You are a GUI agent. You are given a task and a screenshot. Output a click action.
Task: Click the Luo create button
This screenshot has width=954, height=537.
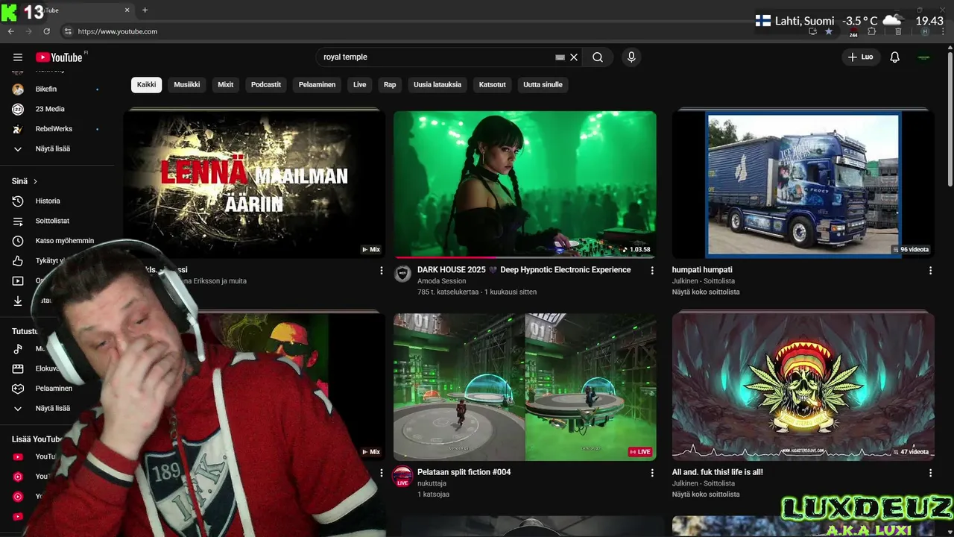pyautogui.click(x=861, y=57)
